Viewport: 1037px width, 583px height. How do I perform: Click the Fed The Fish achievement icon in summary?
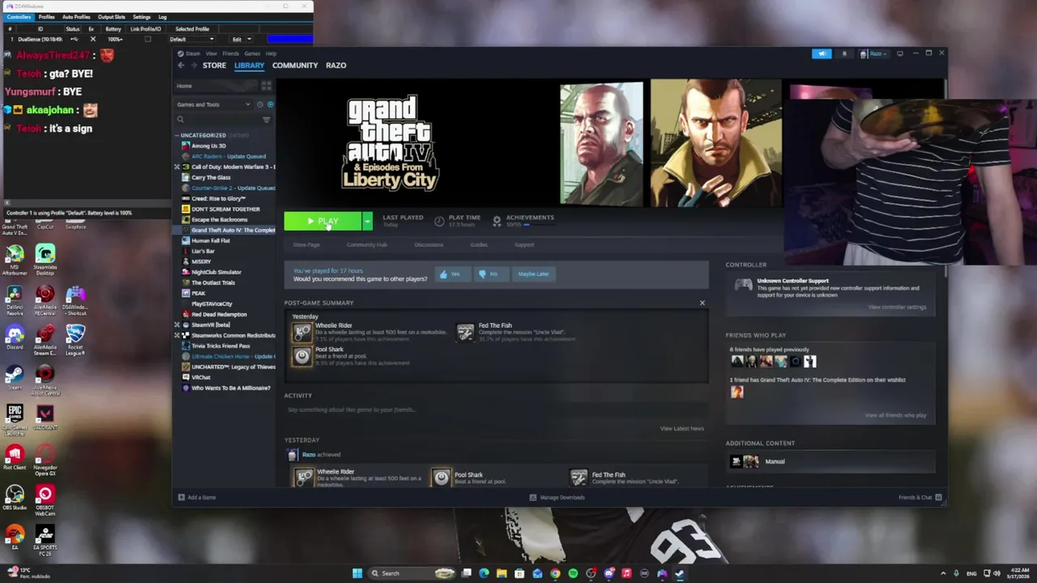pyautogui.click(x=465, y=332)
